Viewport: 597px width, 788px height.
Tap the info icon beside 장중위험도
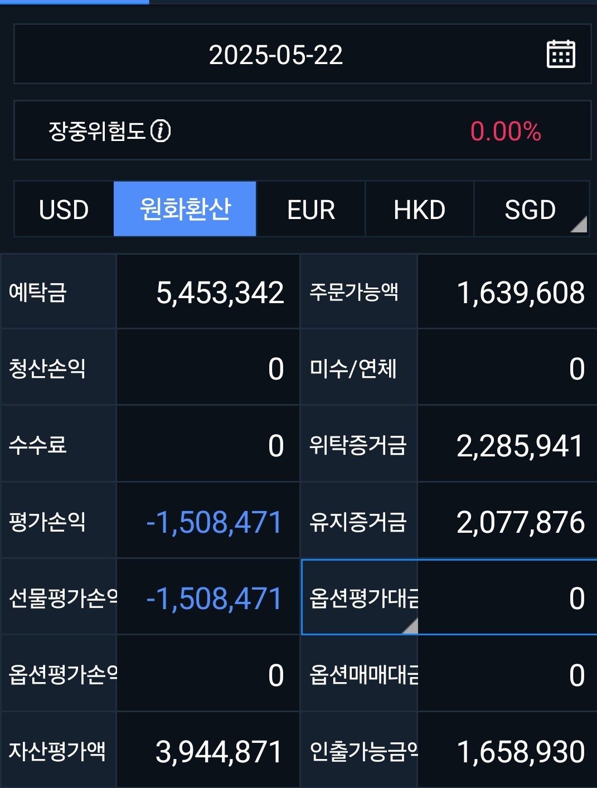(x=161, y=131)
